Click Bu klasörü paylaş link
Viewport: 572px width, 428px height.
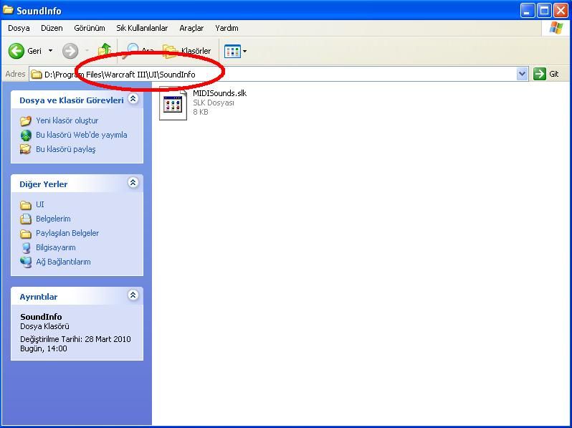(66, 149)
